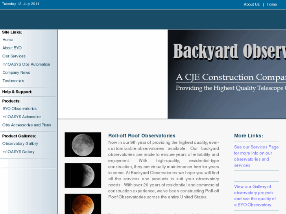View the Observatory Gallery link

pos(20,143)
